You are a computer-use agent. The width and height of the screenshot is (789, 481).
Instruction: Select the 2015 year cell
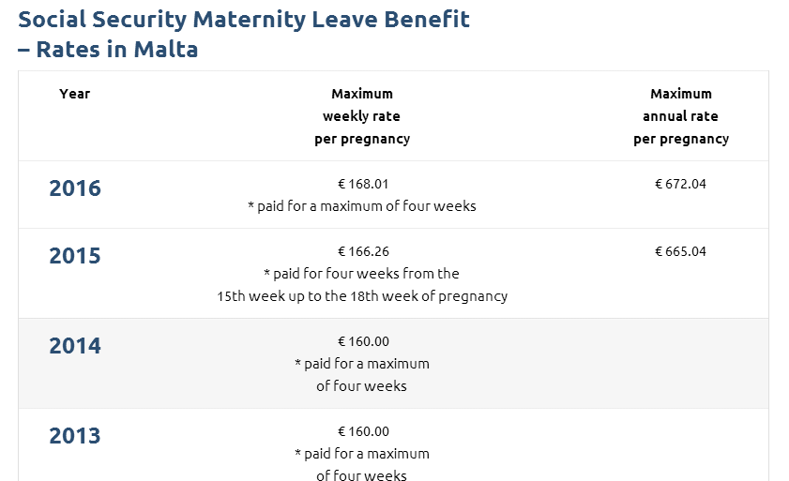[x=75, y=256]
